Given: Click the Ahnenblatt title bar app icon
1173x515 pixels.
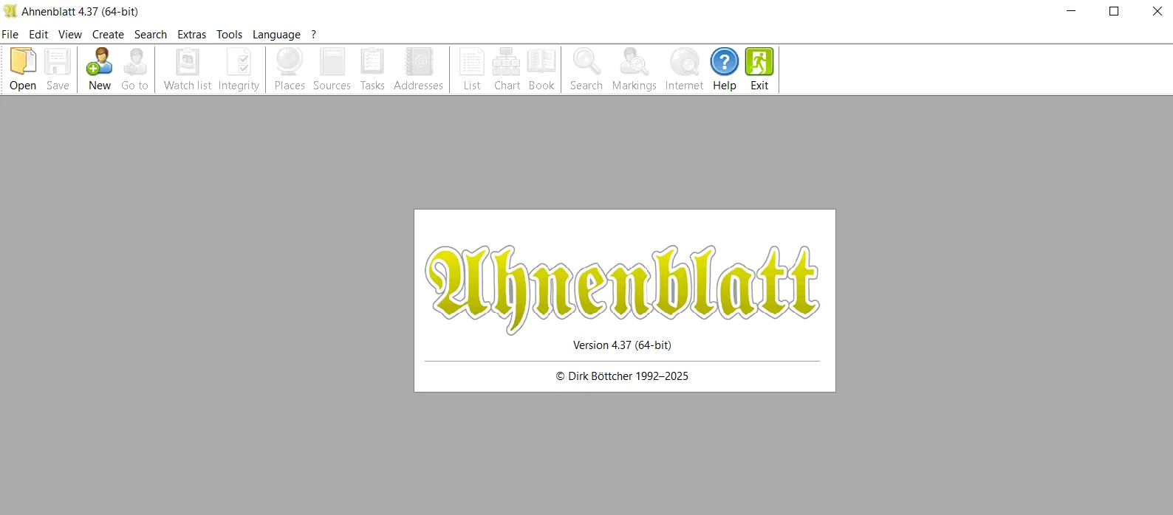Looking at the screenshot, I should 10,11.
